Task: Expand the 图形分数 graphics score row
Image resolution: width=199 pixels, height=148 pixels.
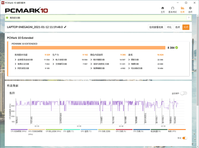Action: pyautogui.click(x=129, y=60)
